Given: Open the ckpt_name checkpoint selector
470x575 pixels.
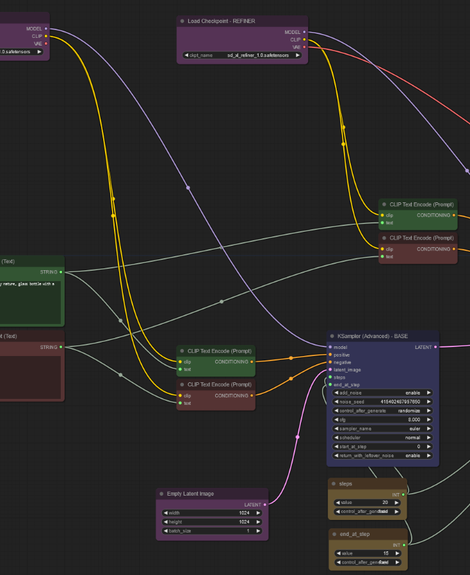Looking at the screenshot, I should [x=242, y=55].
